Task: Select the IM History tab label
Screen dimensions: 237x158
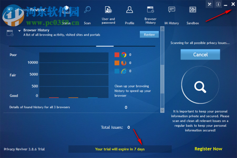Action: pyautogui.click(x=171, y=23)
